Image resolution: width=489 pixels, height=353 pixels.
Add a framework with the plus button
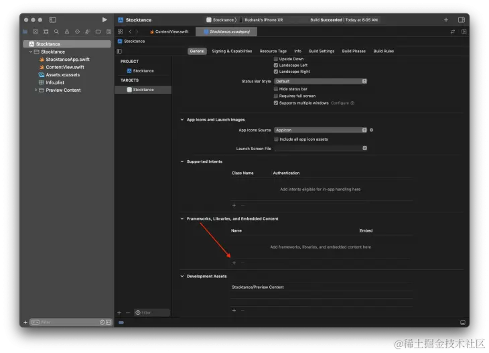[234, 263]
